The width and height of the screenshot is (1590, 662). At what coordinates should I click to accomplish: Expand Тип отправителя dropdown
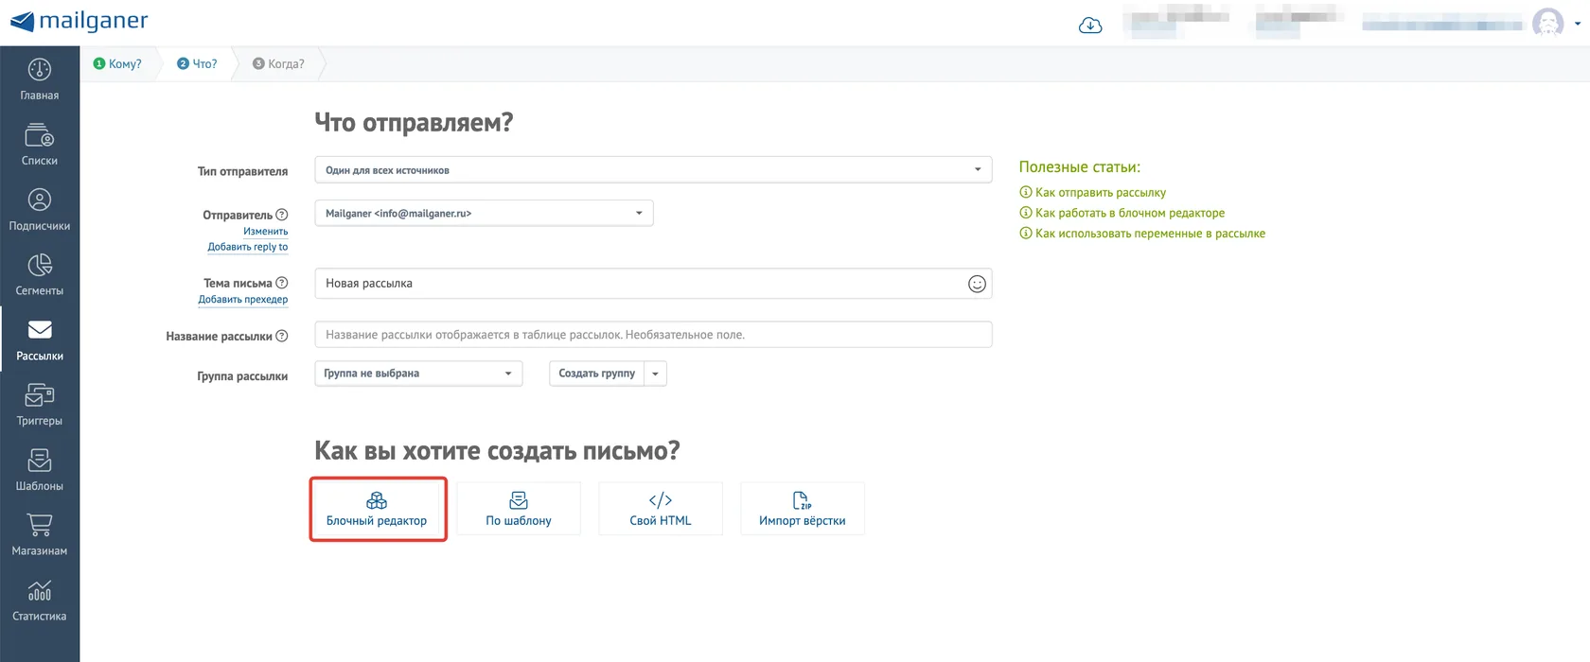tap(653, 169)
